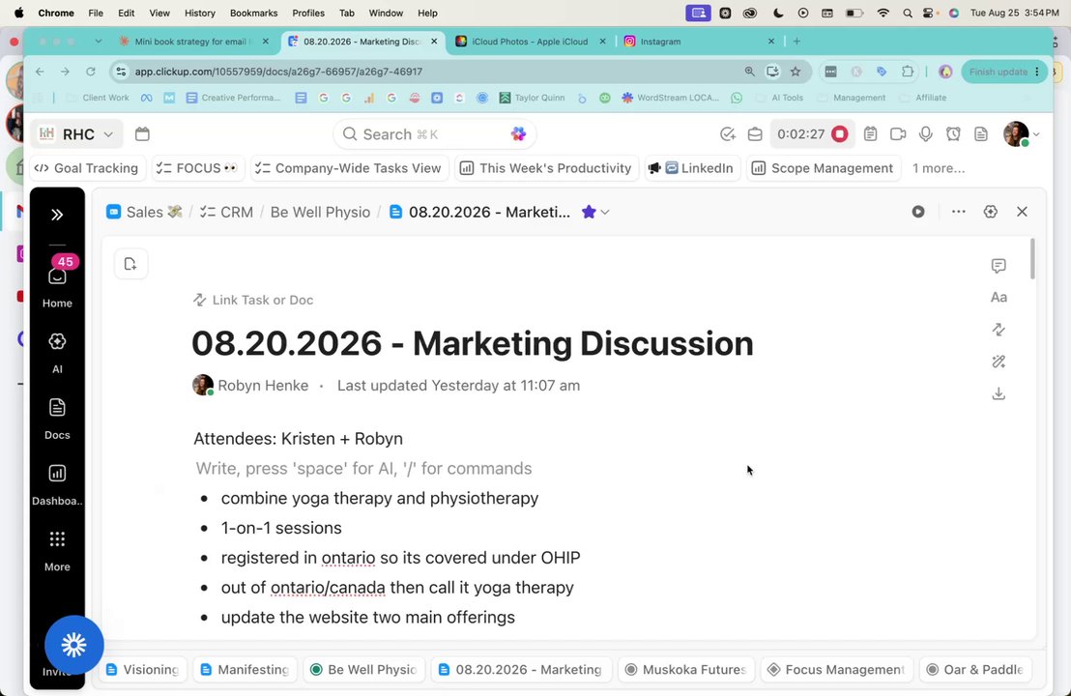Expand the ClickUp sidebar with double-chevron icon
Screen dimensions: 1071x696
pos(57,215)
